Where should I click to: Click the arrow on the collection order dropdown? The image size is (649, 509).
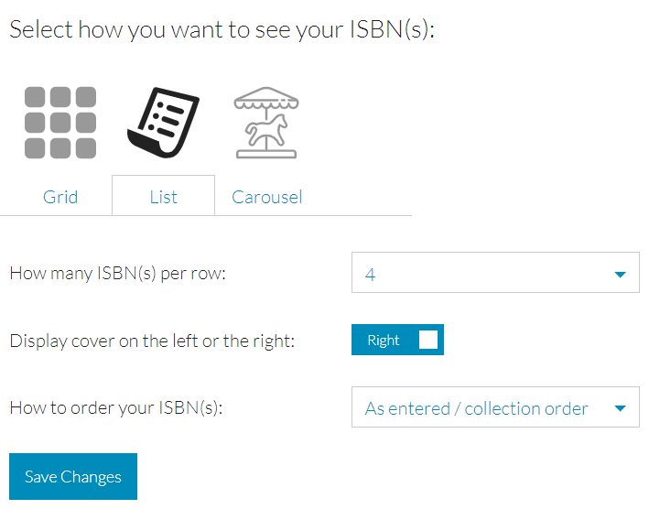pyautogui.click(x=620, y=408)
